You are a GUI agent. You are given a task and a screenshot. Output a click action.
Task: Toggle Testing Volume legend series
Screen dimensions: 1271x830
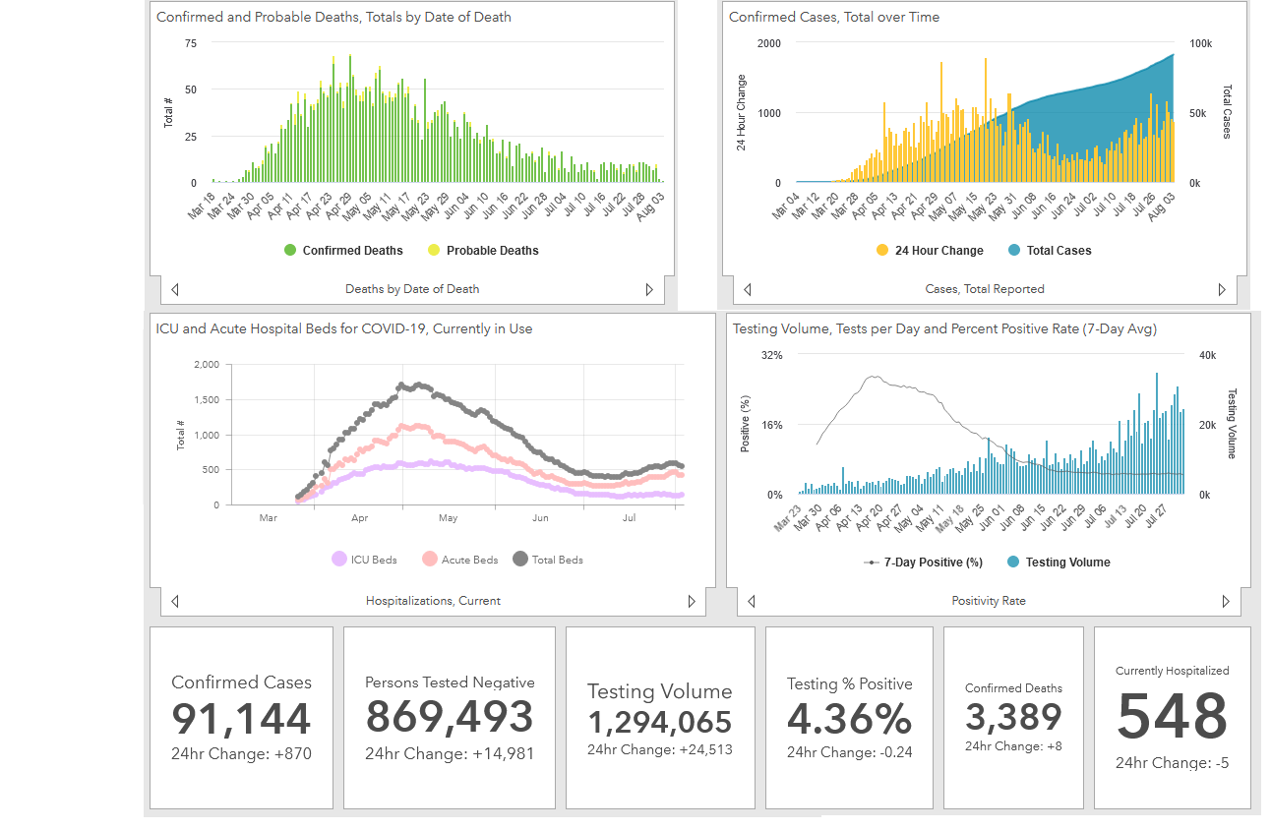coord(1059,563)
